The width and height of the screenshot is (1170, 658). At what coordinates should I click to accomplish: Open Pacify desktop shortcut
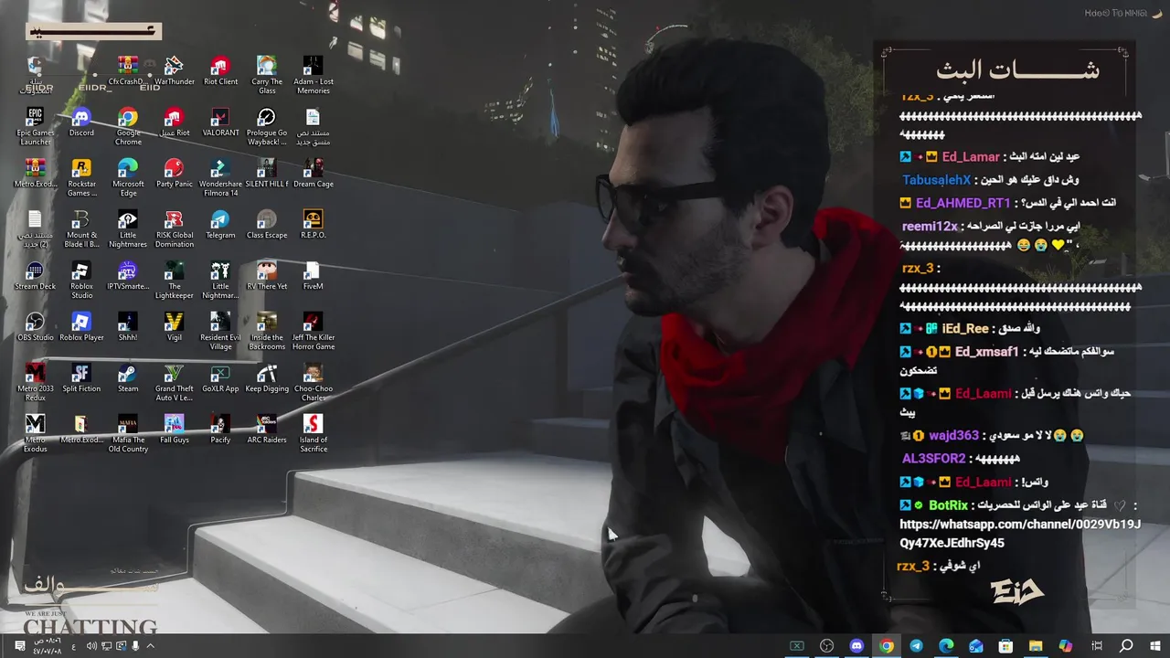coord(220,430)
